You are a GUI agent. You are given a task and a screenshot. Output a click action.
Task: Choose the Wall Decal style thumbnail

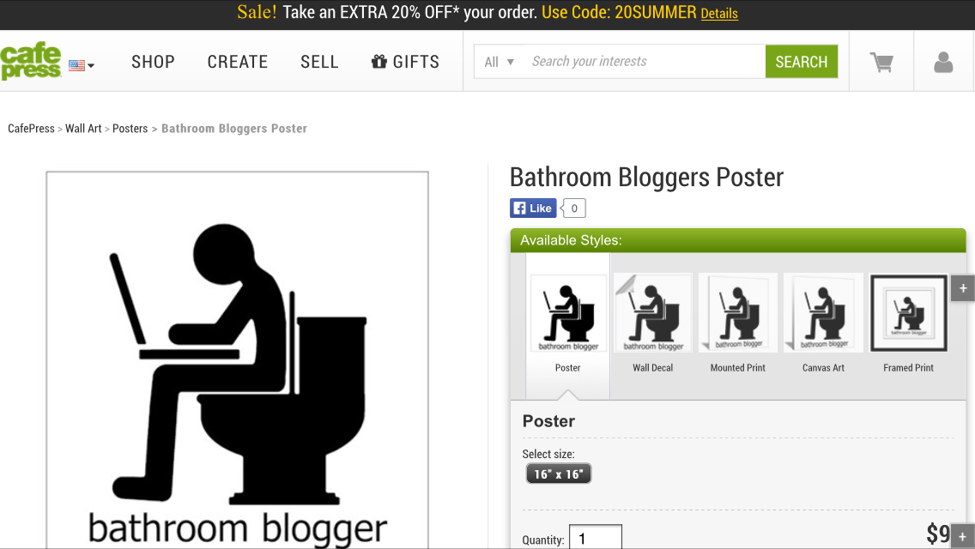tap(652, 323)
